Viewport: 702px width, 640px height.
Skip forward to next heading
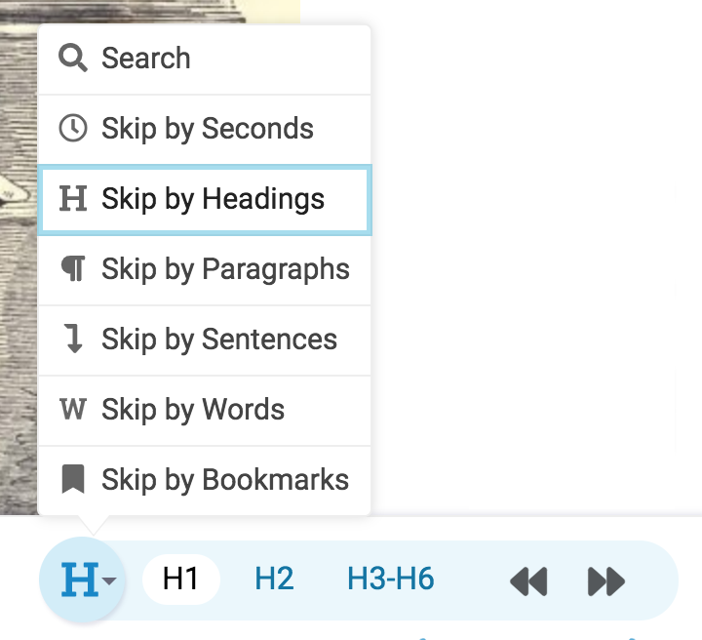click(x=606, y=581)
